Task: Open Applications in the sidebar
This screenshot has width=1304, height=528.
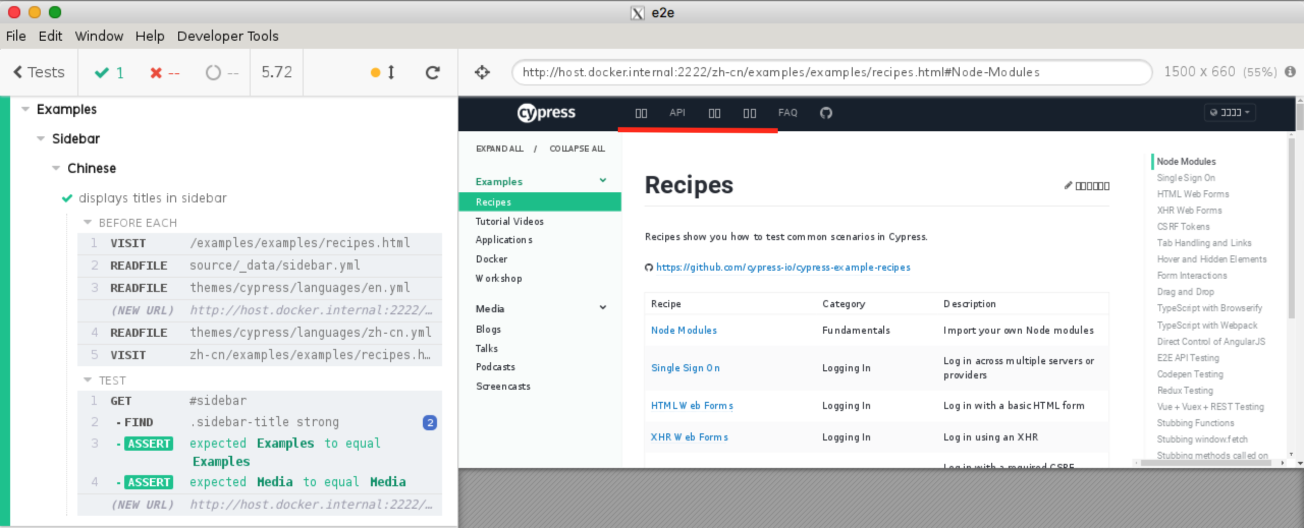Action: (x=504, y=240)
